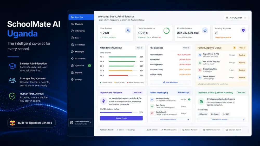The height and width of the screenshot is (146, 260).
Task: Click the P.7 A attendance bar
Action: coord(123,57)
